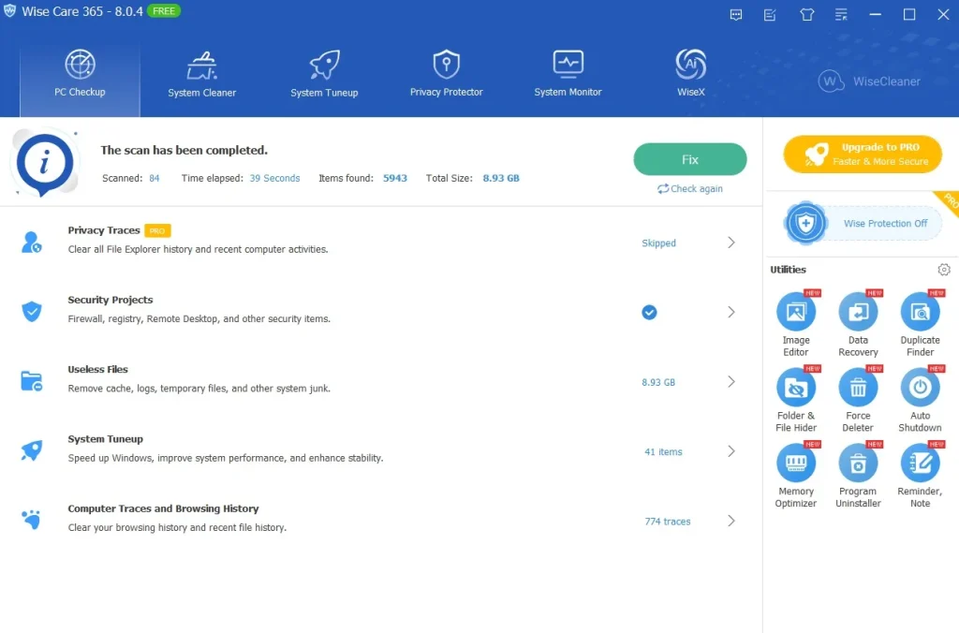Click the Security Projects shield icon
Image resolution: width=959 pixels, height=633 pixels.
tap(32, 311)
